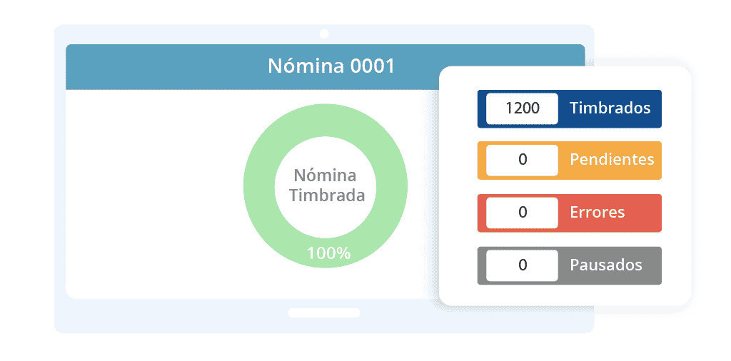731x361 pixels.
Task: Click the 0 value box for Errores
Action: (522, 213)
